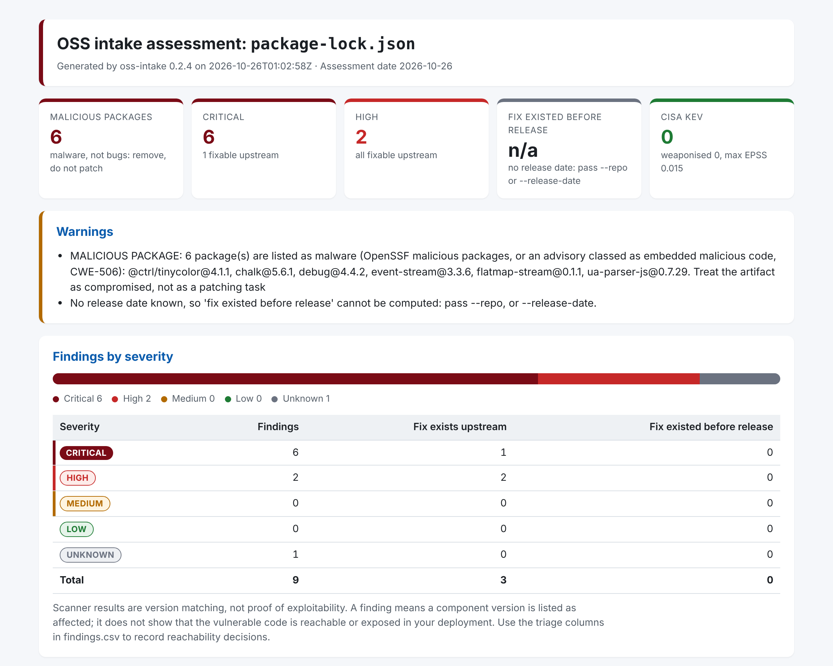
Task: Click the Low 0 legend dot
Action: [228, 399]
